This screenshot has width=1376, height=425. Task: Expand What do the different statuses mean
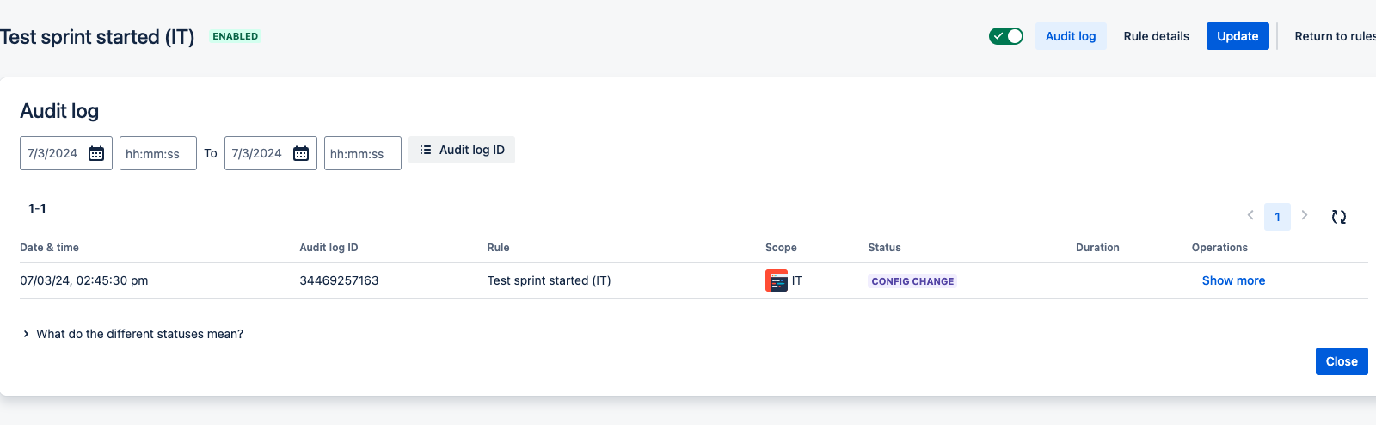click(132, 334)
